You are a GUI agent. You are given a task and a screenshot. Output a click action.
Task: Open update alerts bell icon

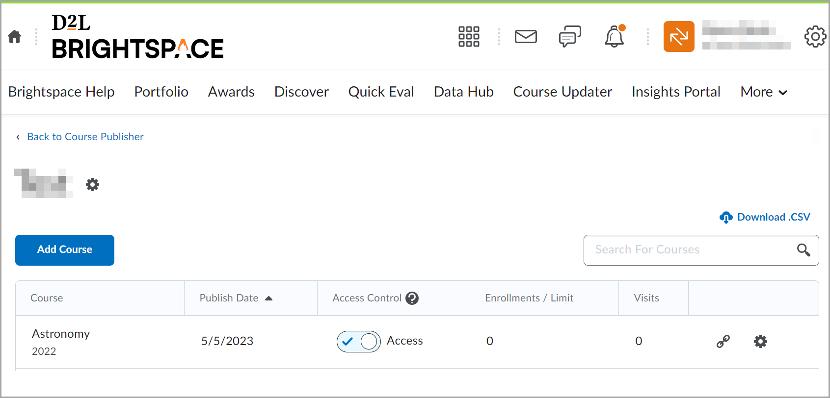tap(615, 36)
